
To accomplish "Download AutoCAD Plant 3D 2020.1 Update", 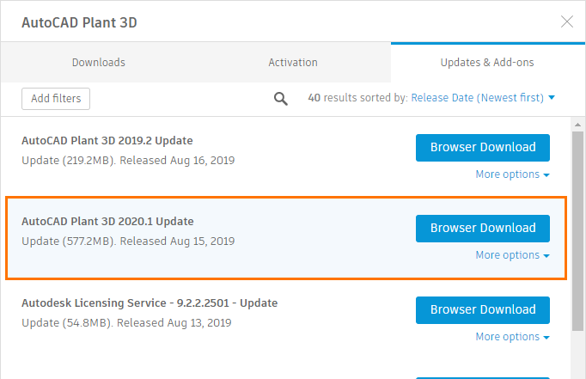I will coord(483,228).
